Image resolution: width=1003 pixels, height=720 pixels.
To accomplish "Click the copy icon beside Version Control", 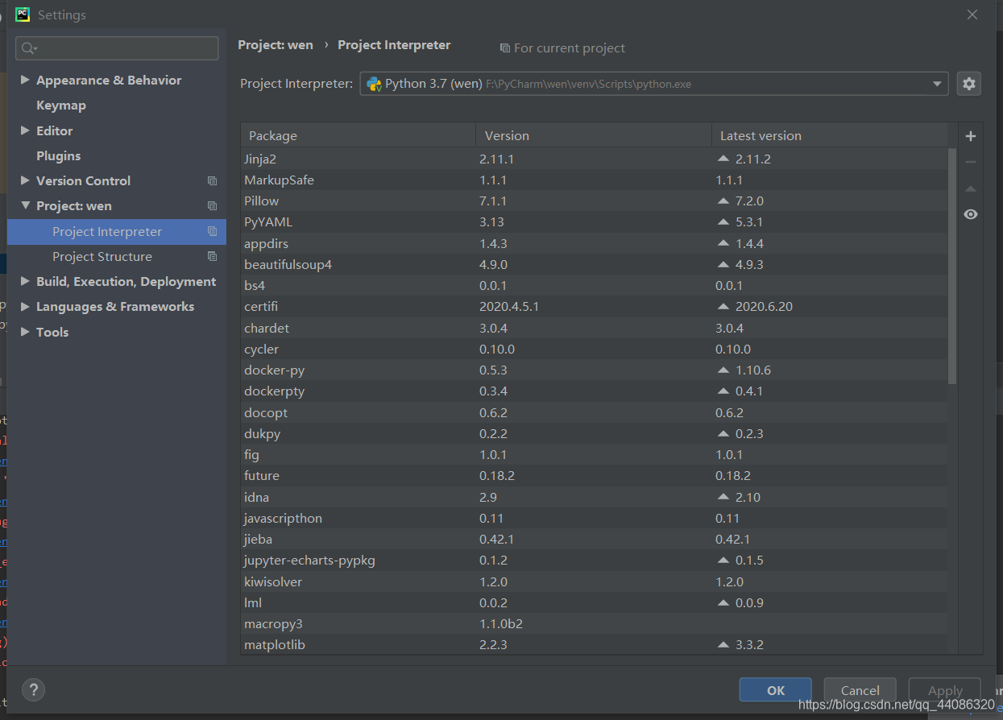I will click(212, 181).
